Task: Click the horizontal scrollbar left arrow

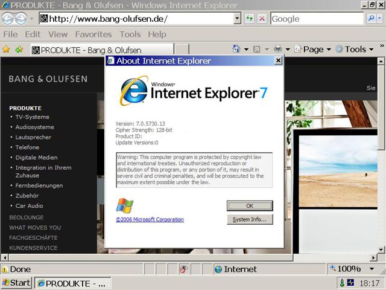Action: (4, 258)
